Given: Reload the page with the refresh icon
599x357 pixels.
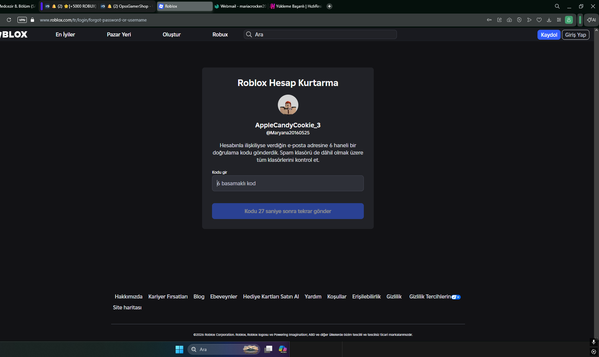Looking at the screenshot, I should 9,20.
